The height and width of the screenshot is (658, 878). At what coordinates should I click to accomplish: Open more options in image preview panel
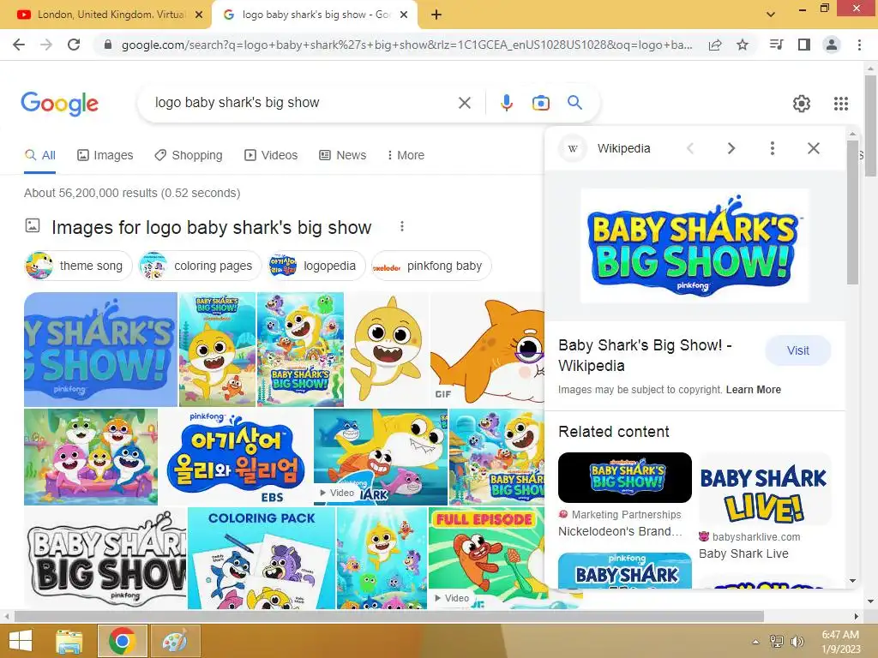pyautogui.click(x=773, y=148)
